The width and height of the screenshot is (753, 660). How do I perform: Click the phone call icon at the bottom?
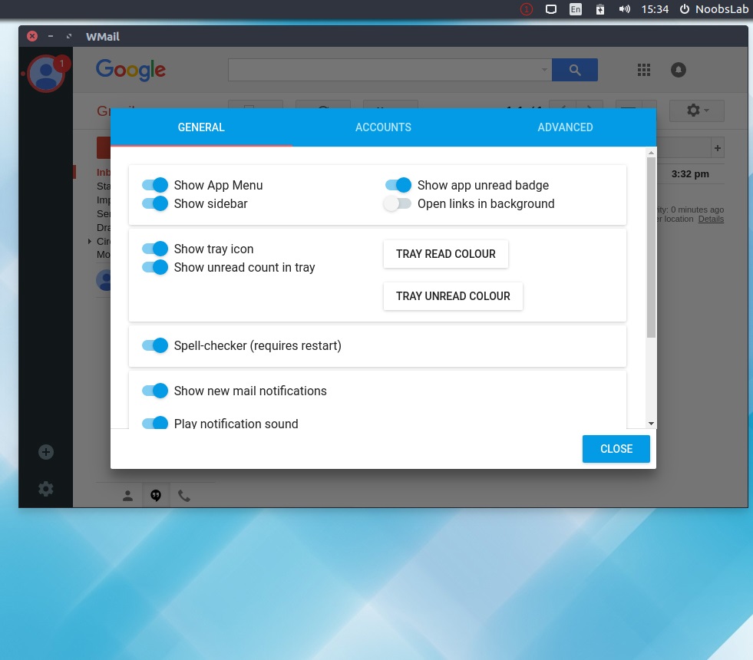click(183, 495)
